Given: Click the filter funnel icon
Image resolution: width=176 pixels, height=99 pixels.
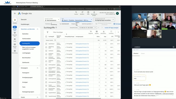Looking at the screenshot, I should click(x=47, y=32).
